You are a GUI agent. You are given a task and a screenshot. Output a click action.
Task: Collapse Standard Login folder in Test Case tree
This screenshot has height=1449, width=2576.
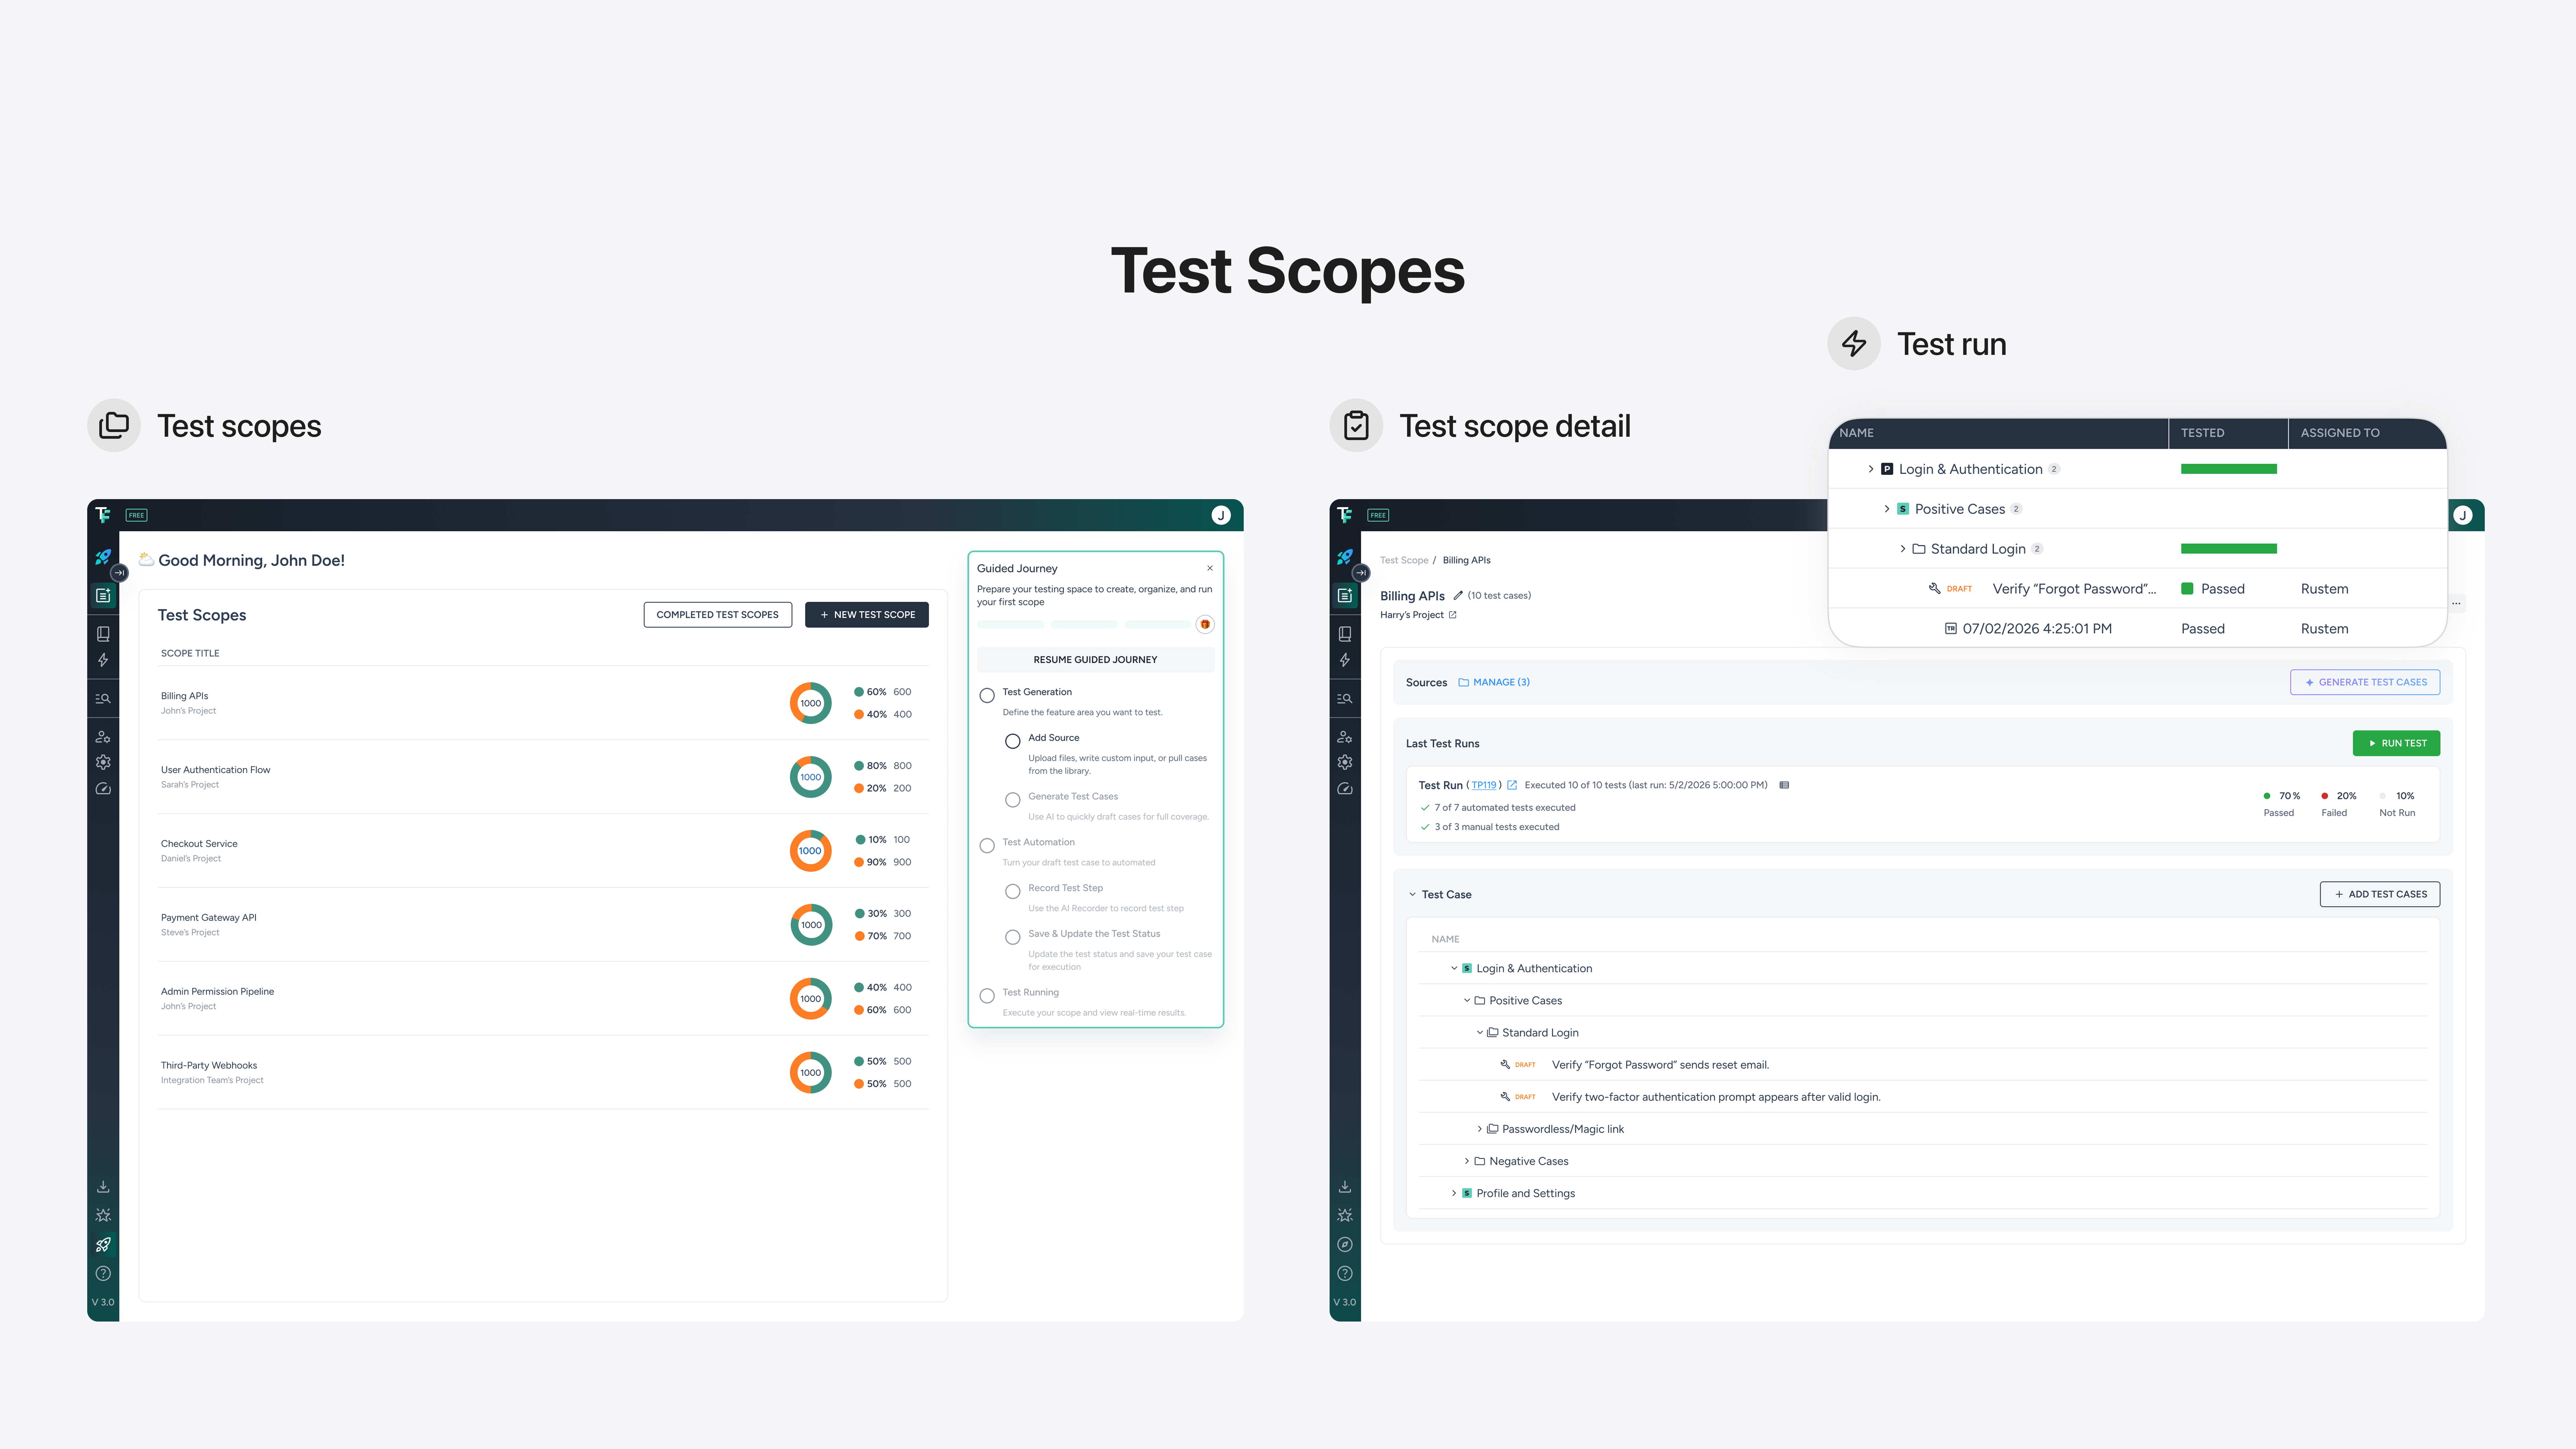pyautogui.click(x=1480, y=1033)
